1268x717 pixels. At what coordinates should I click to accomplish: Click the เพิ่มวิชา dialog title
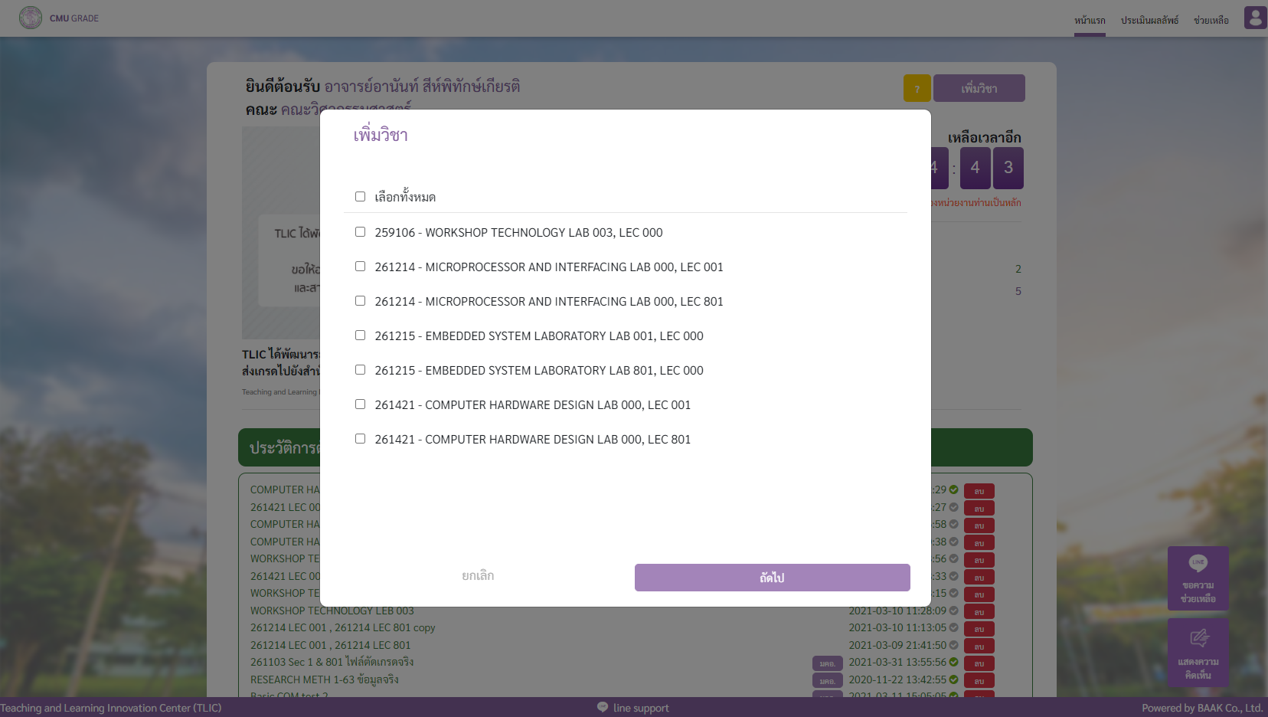(380, 135)
